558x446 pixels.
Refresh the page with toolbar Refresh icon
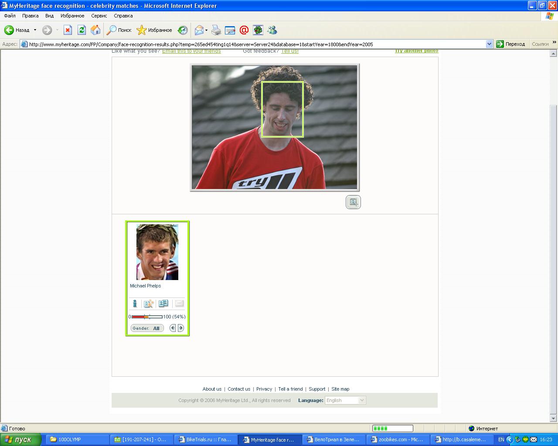click(82, 30)
